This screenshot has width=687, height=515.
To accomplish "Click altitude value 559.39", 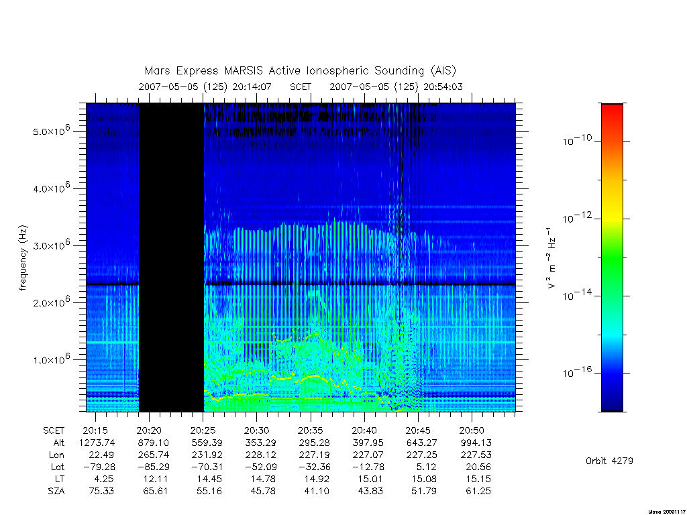I will (207, 443).
